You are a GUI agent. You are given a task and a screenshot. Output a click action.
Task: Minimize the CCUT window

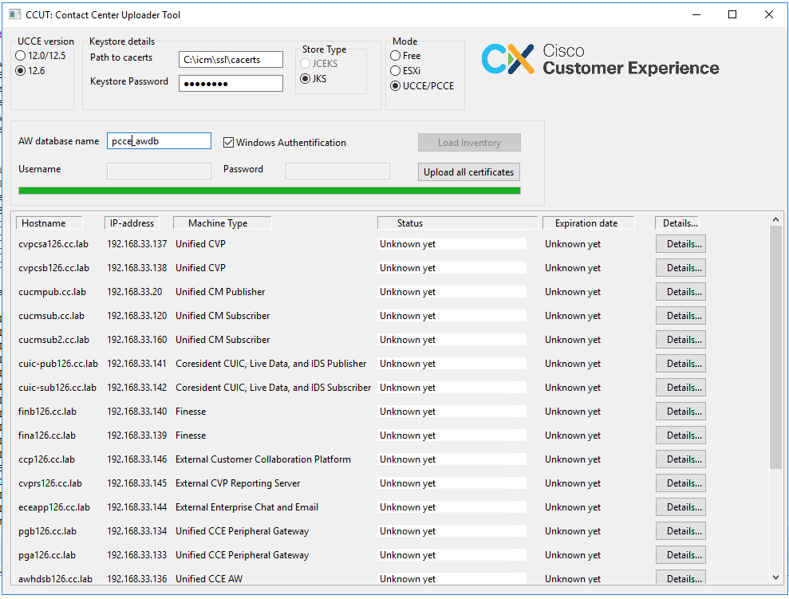(x=696, y=14)
